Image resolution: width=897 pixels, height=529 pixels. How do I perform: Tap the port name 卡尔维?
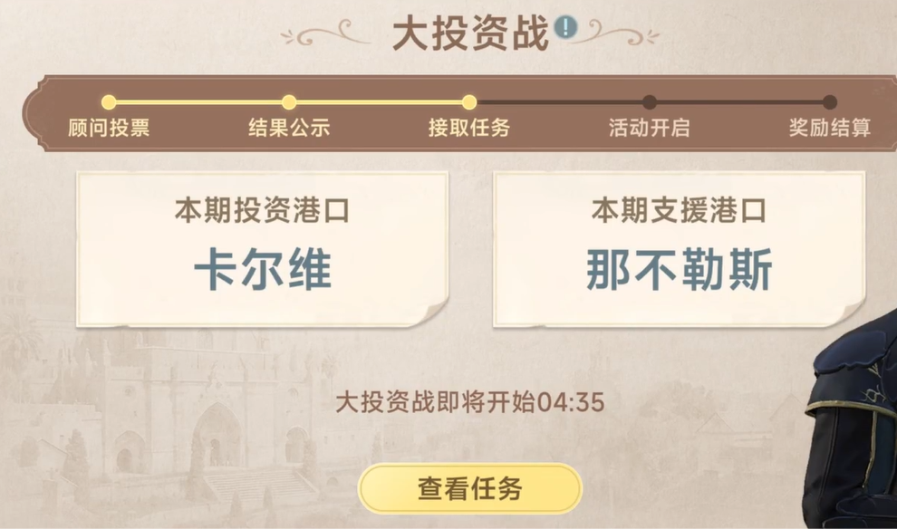263,269
